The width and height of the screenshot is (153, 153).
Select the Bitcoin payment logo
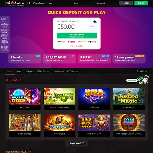coord(92,42)
